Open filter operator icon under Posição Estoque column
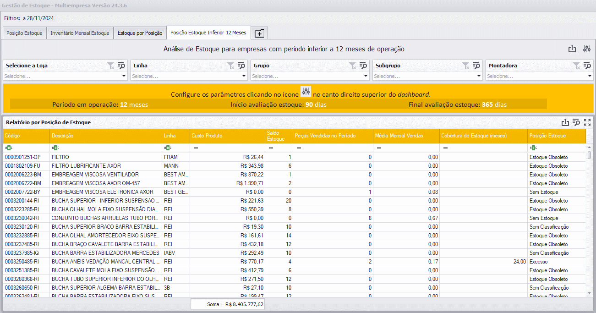Screen dimensions: 596x313 tap(533, 148)
